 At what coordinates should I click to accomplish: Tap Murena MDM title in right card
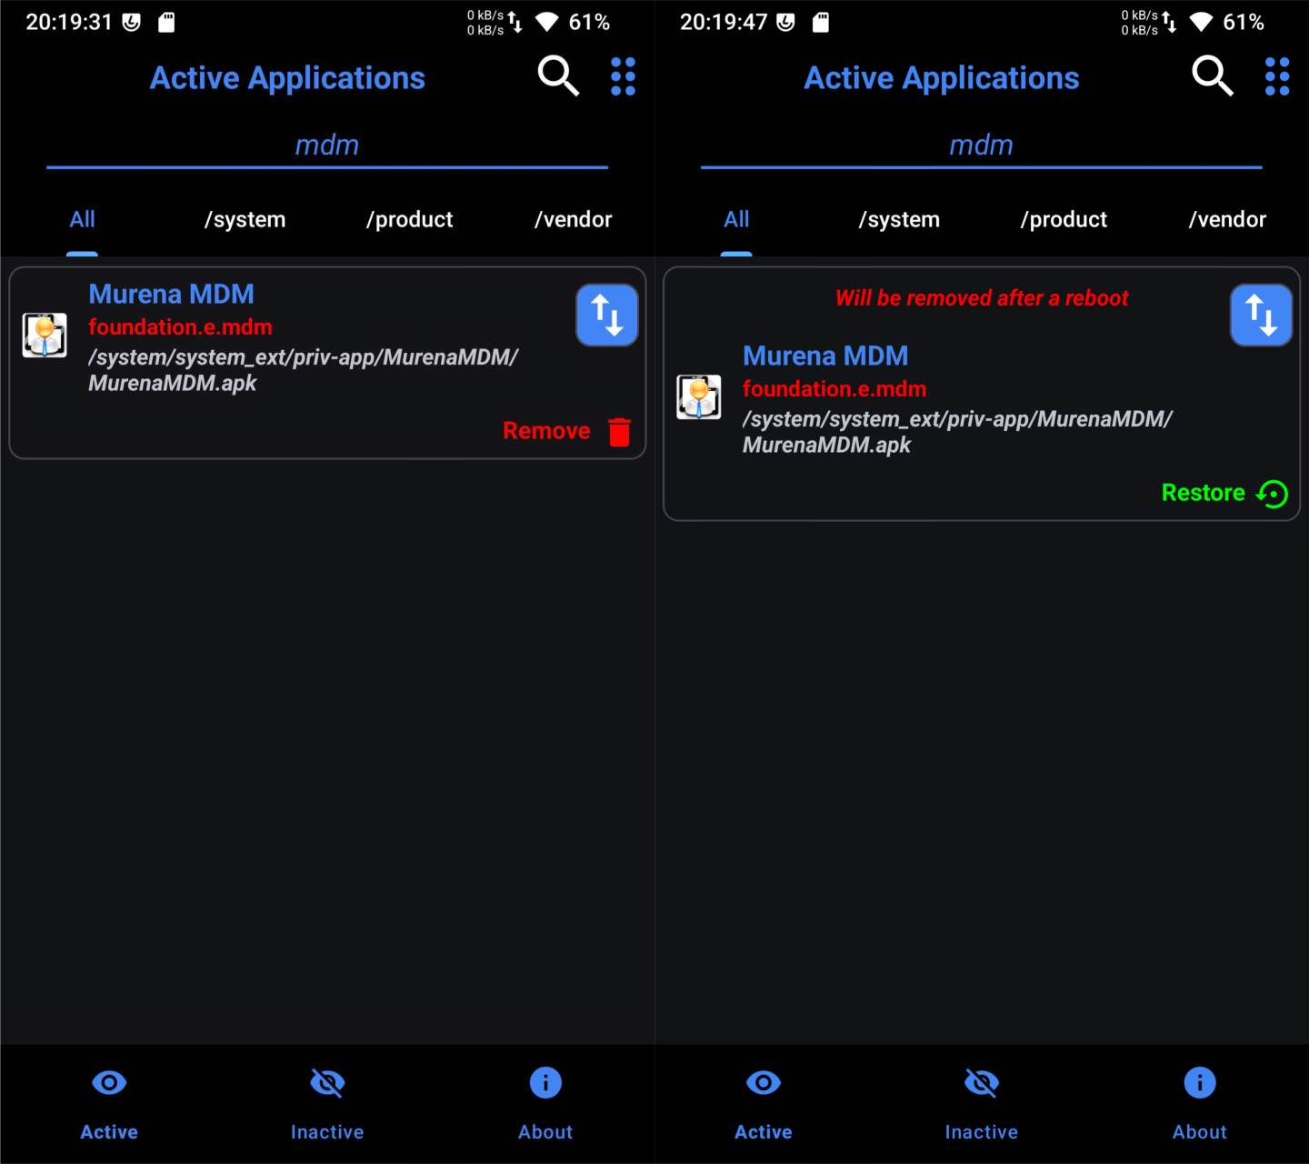(x=825, y=356)
